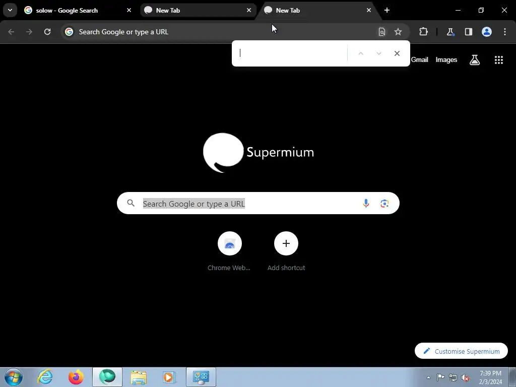The width and height of the screenshot is (516, 387).
Task: Click the page search box
Action: [258, 203]
